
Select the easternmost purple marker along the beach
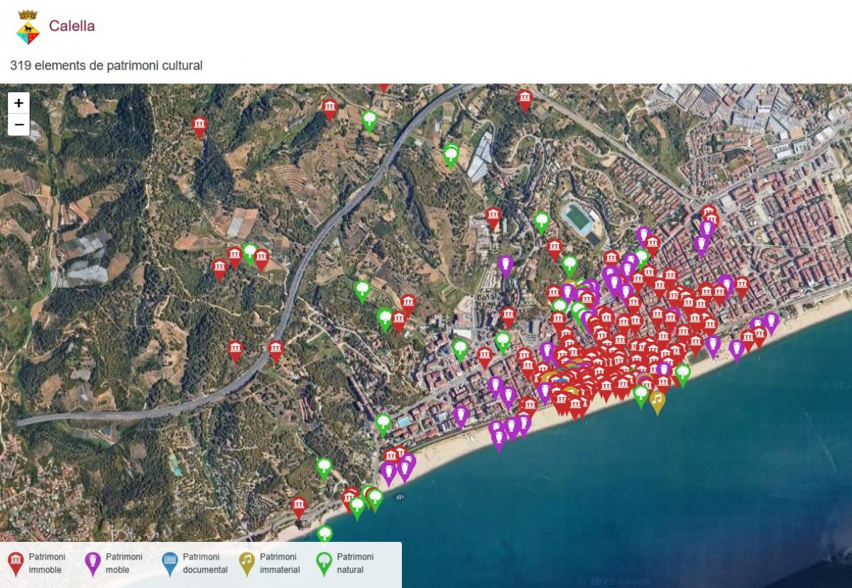pyautogui.click(x=771, y=322)
